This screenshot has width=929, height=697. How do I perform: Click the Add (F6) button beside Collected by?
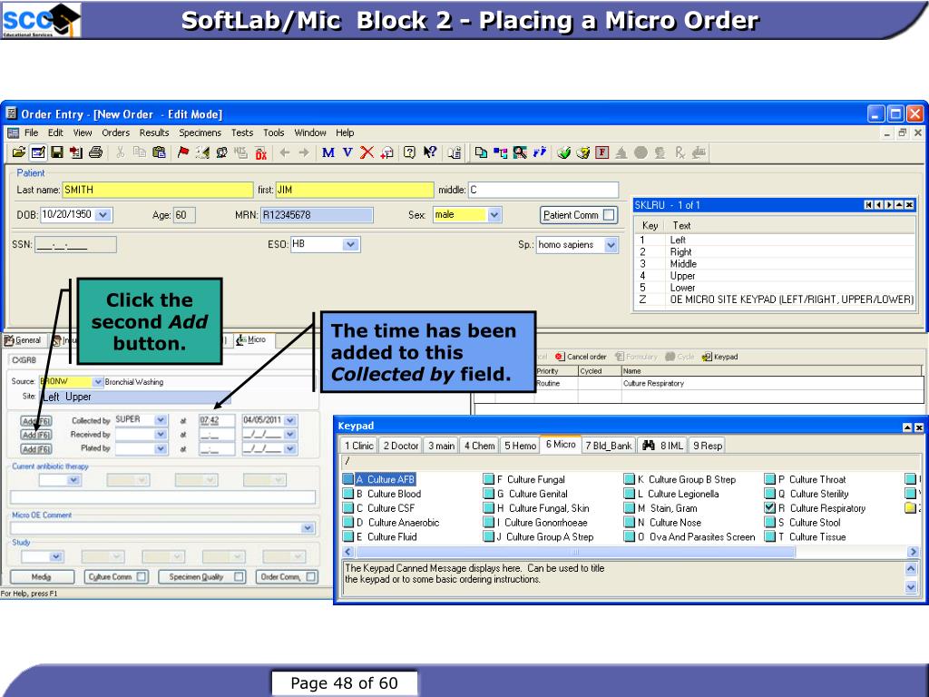coord(36,421)
